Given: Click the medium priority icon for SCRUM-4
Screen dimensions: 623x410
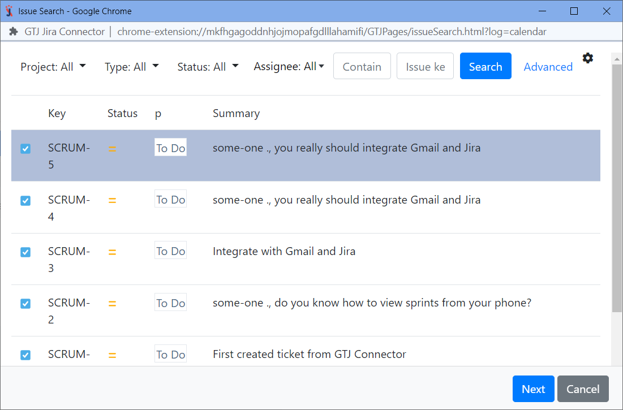Looking at the screenshot, I should click(112, 200).
